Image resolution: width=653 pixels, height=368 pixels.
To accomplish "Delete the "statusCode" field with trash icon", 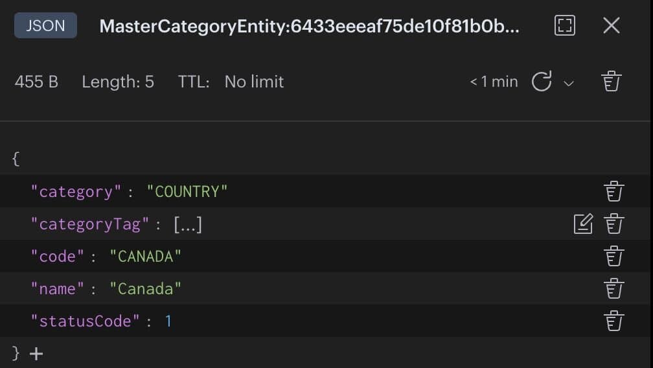I will pyautogui.click(x=613, y=321).
